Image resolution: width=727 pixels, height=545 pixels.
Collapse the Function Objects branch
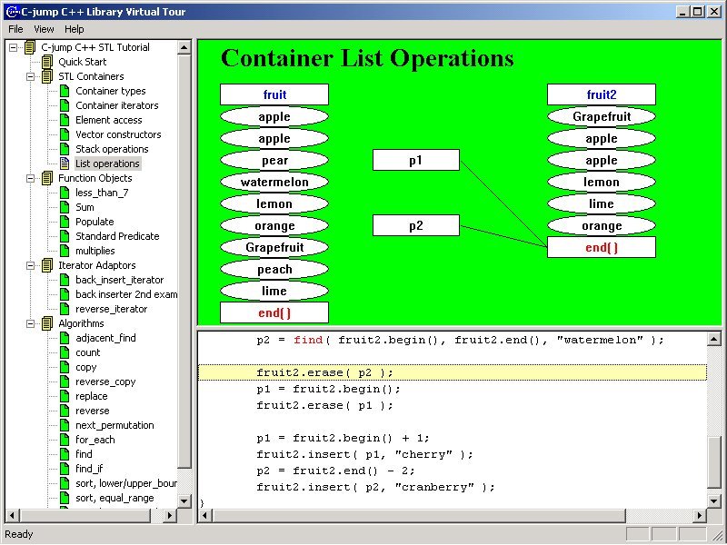[30, 178]
